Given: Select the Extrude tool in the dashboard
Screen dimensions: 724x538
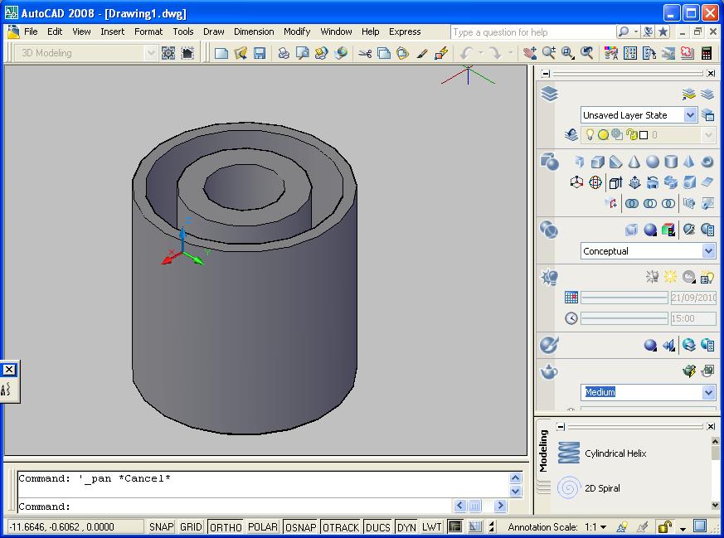Looking at the screenshot, I should pyautogui.click(x=614, y=182).
